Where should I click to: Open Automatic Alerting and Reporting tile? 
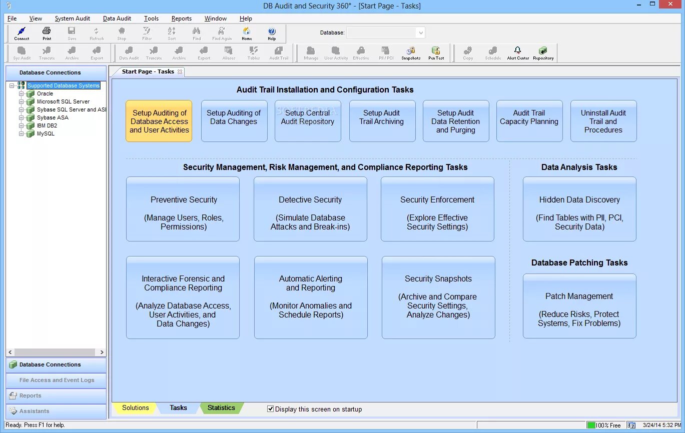pos(311,297)
